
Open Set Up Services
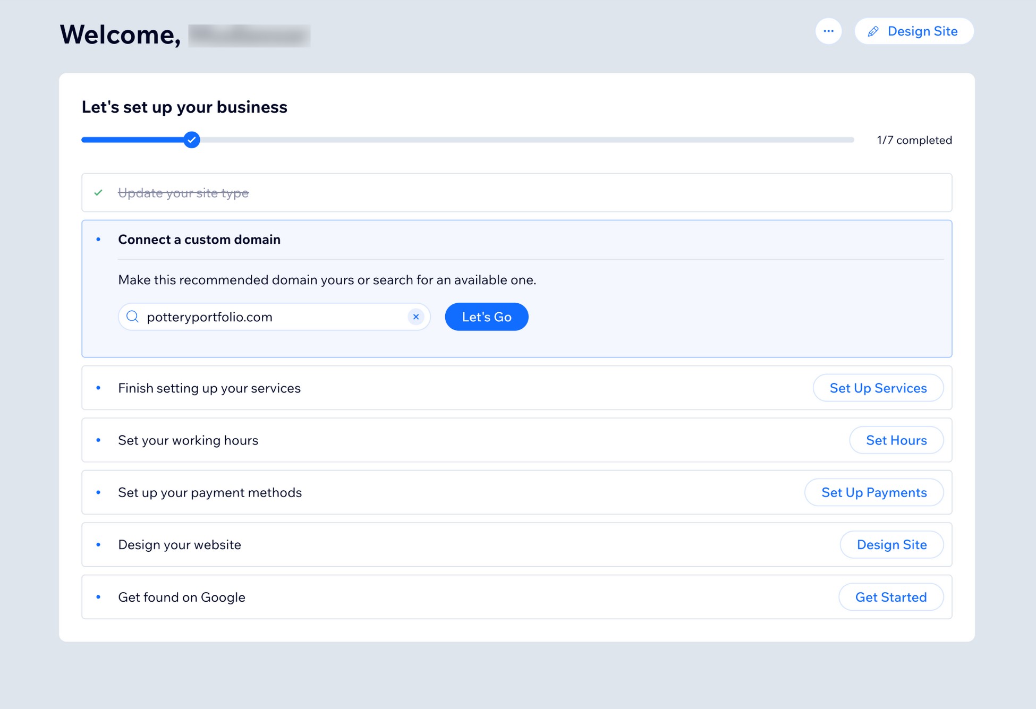tap(878, 388)
